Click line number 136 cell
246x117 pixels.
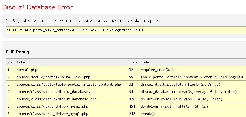pyautogui.click(x=133, y=99)
